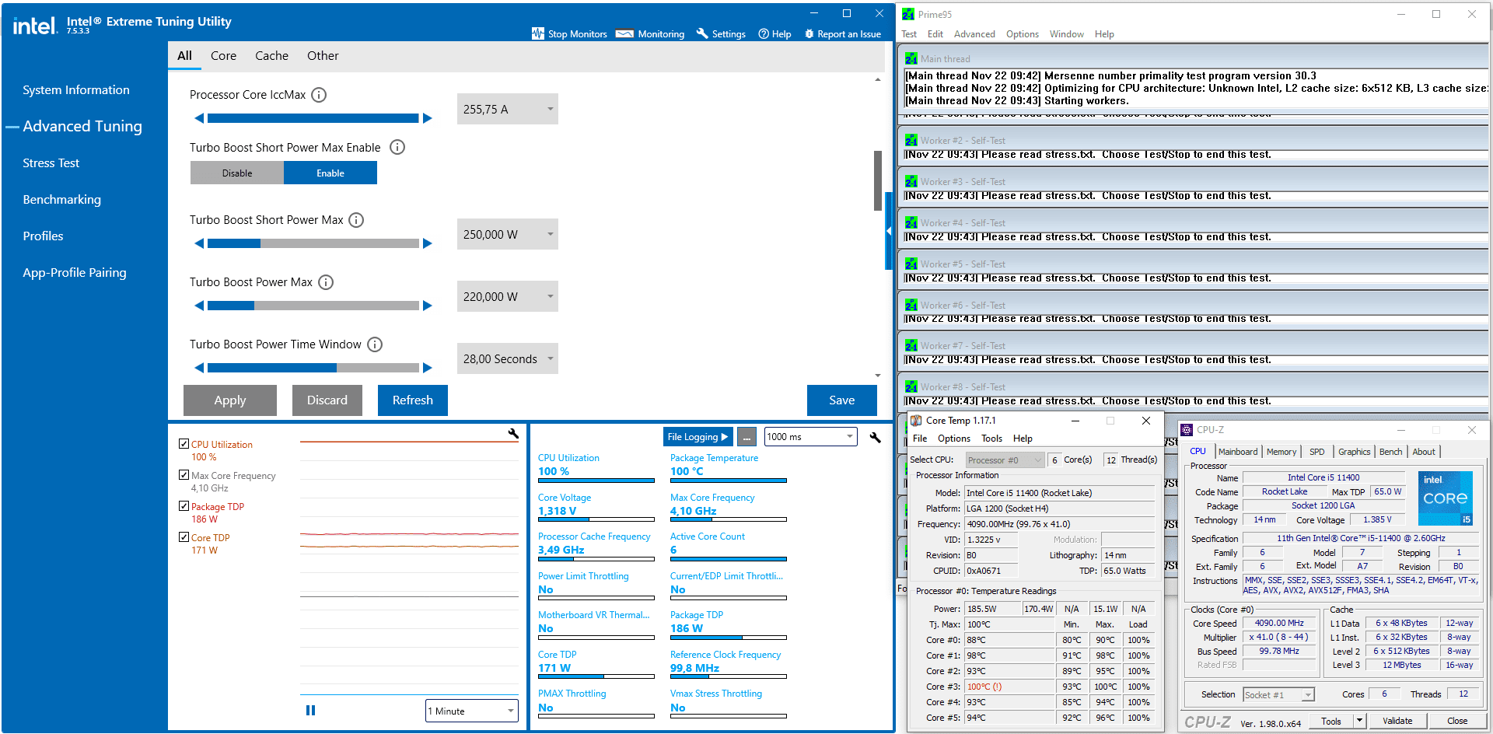Click left arrow of Turbo Boost Short Power Max

pyautogui.click(x=199, y=243)
